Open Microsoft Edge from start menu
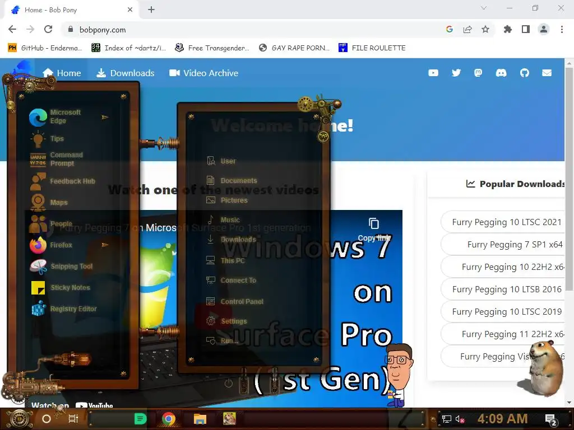Image resolution: width=574 pixels, height=430 pixels. [x=62, y=116]
